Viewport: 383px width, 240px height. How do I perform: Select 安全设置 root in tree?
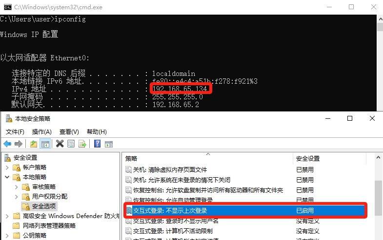tap(25, 158)
